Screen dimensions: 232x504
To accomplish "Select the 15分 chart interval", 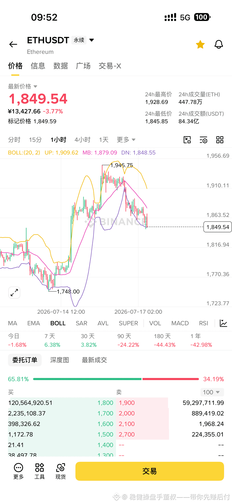I will [35, 140].
